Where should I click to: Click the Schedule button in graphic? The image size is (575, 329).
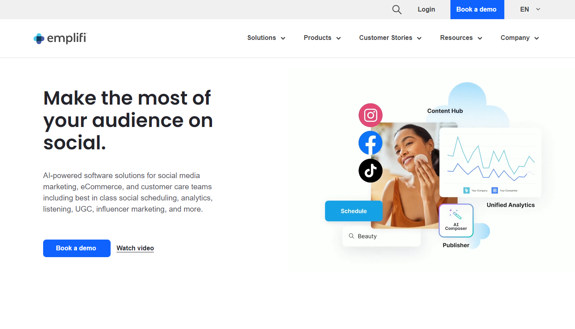[x=354, y=211]
